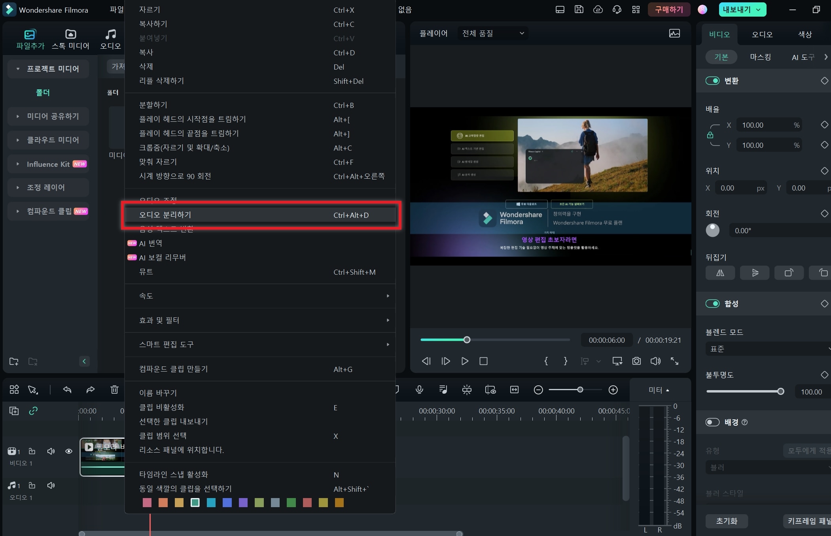Toggle the 변환 switch off

(x=712, y=81)
